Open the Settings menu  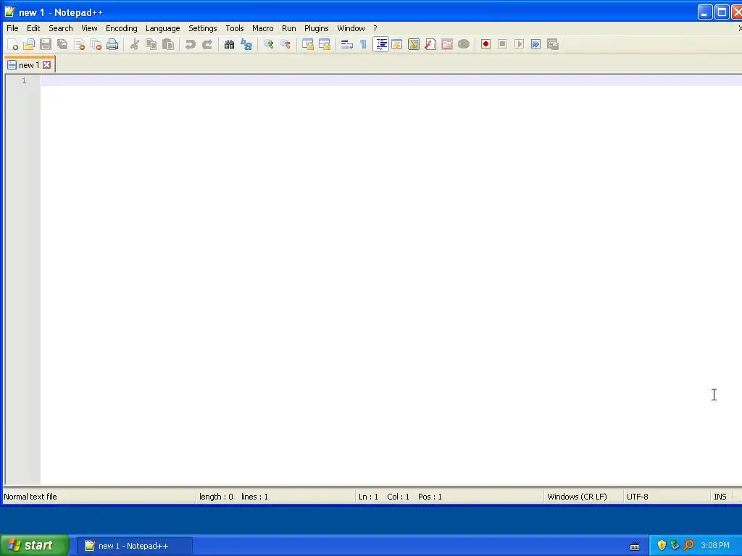pos(203,28)
